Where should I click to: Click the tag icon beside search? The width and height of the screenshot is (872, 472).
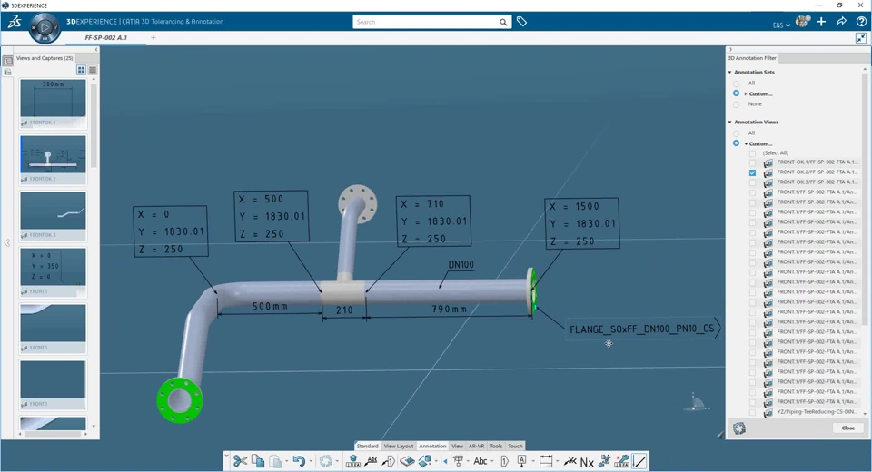pyautogui.click(x=521, y=22)
